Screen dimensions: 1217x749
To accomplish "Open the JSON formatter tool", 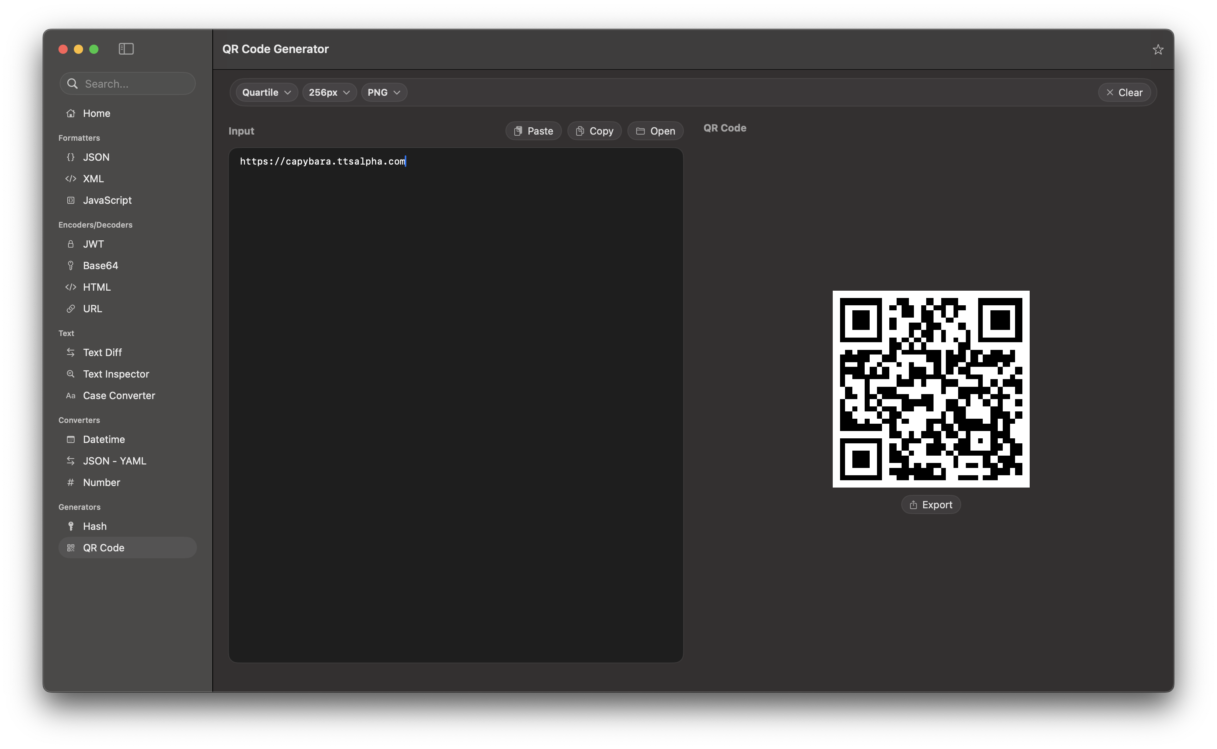I will [96, 157].
